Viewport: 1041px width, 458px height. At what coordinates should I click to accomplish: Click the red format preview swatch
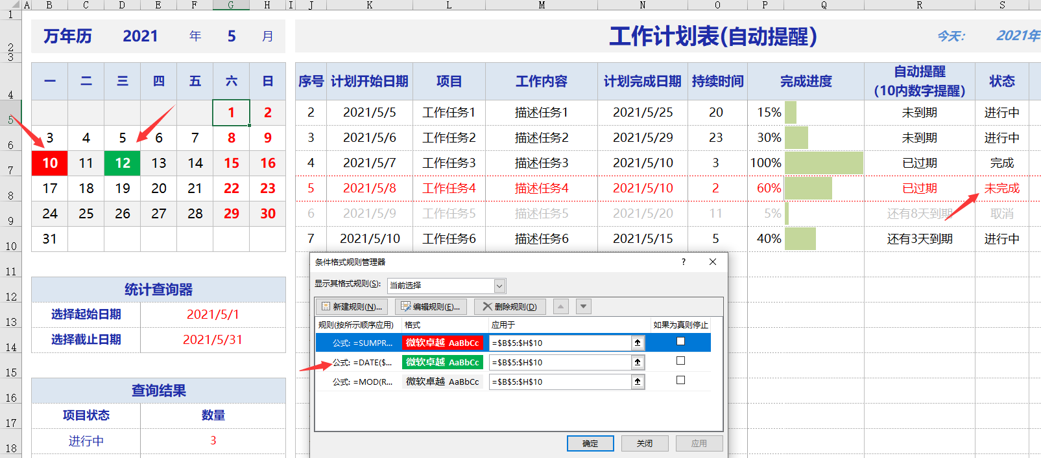point(442,343)
